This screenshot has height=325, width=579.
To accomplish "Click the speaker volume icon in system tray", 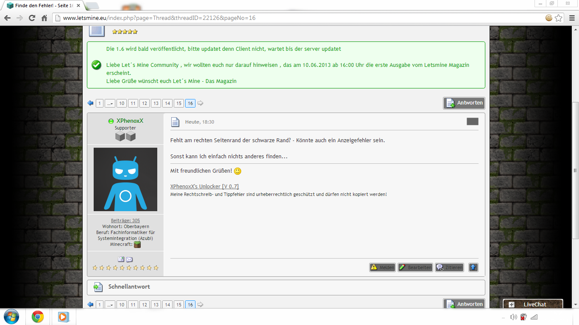I will coord(513,317).
